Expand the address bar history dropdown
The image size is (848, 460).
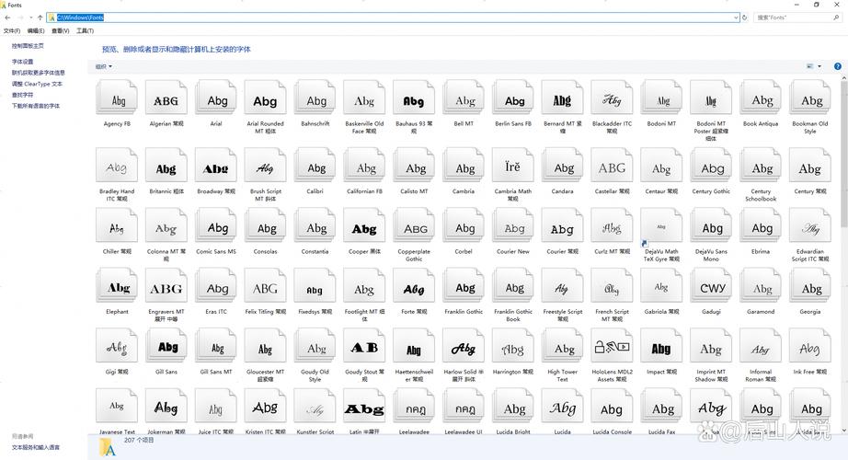coord(736,17)
